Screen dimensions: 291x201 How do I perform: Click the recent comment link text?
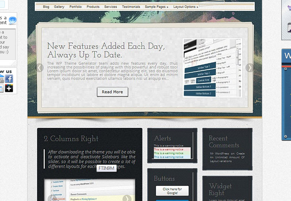[x=227, y=157]
